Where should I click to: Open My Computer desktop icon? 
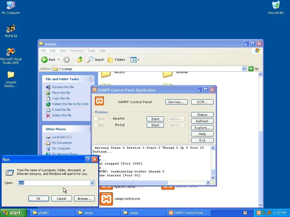pyautogui.click(x=11, y=8)
